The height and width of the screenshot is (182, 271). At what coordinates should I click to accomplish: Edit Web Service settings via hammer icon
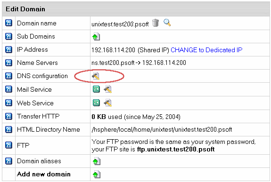coord(107,103)
